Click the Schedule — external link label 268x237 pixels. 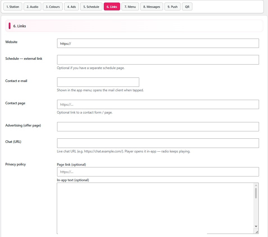tap(24, 59)
